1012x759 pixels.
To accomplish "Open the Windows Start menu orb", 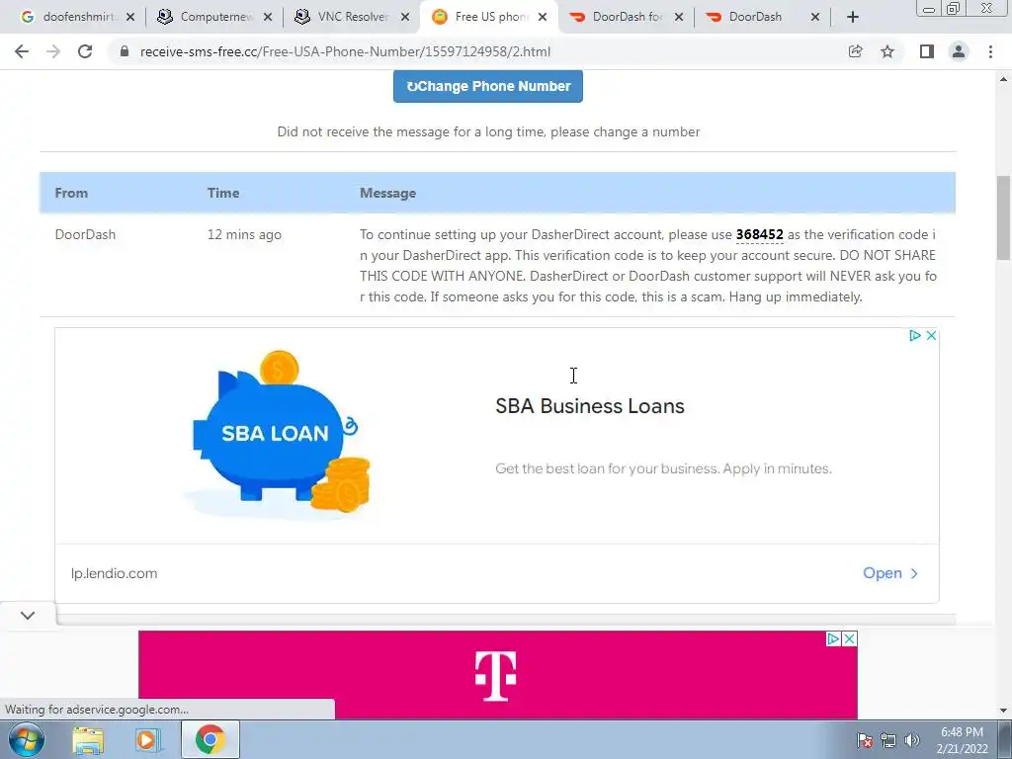I will click(26, 739).
